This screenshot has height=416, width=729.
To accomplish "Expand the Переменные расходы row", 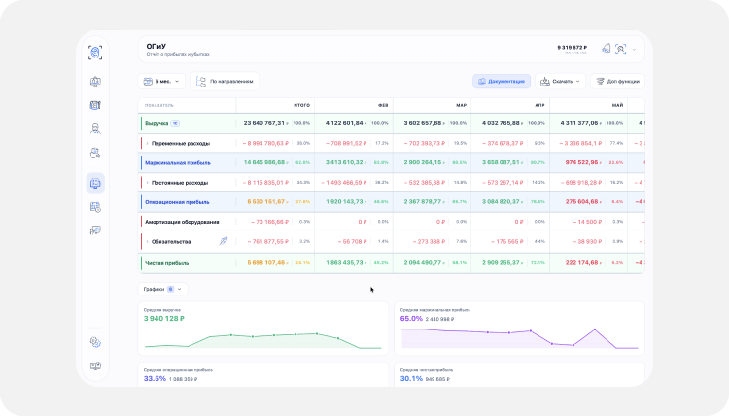I will (x=148, y=143).
